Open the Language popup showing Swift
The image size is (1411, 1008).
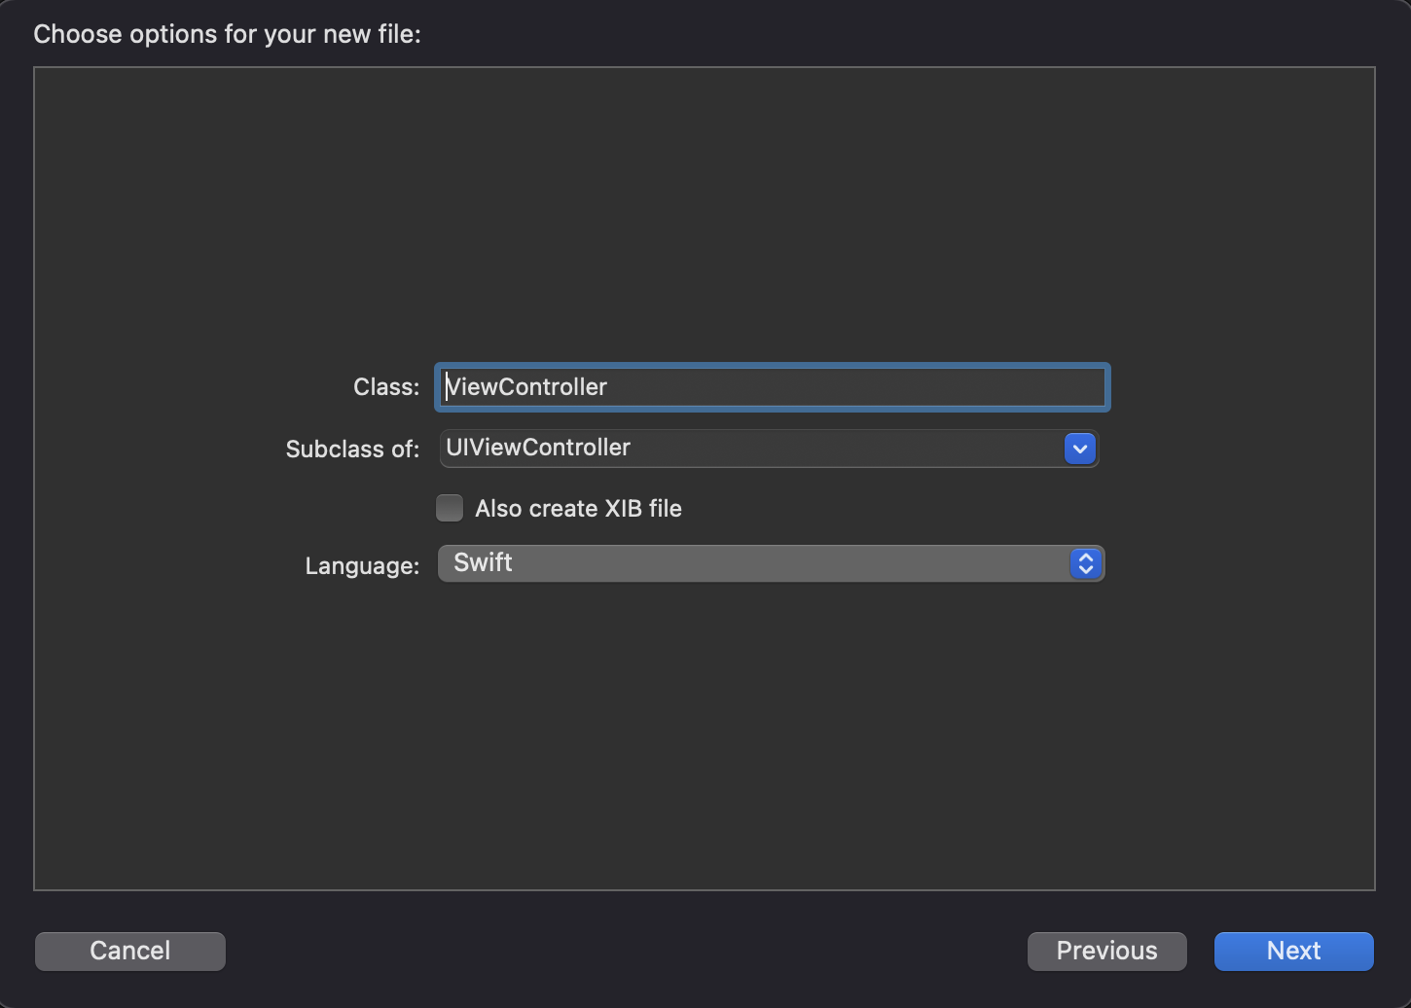[772, 563]
